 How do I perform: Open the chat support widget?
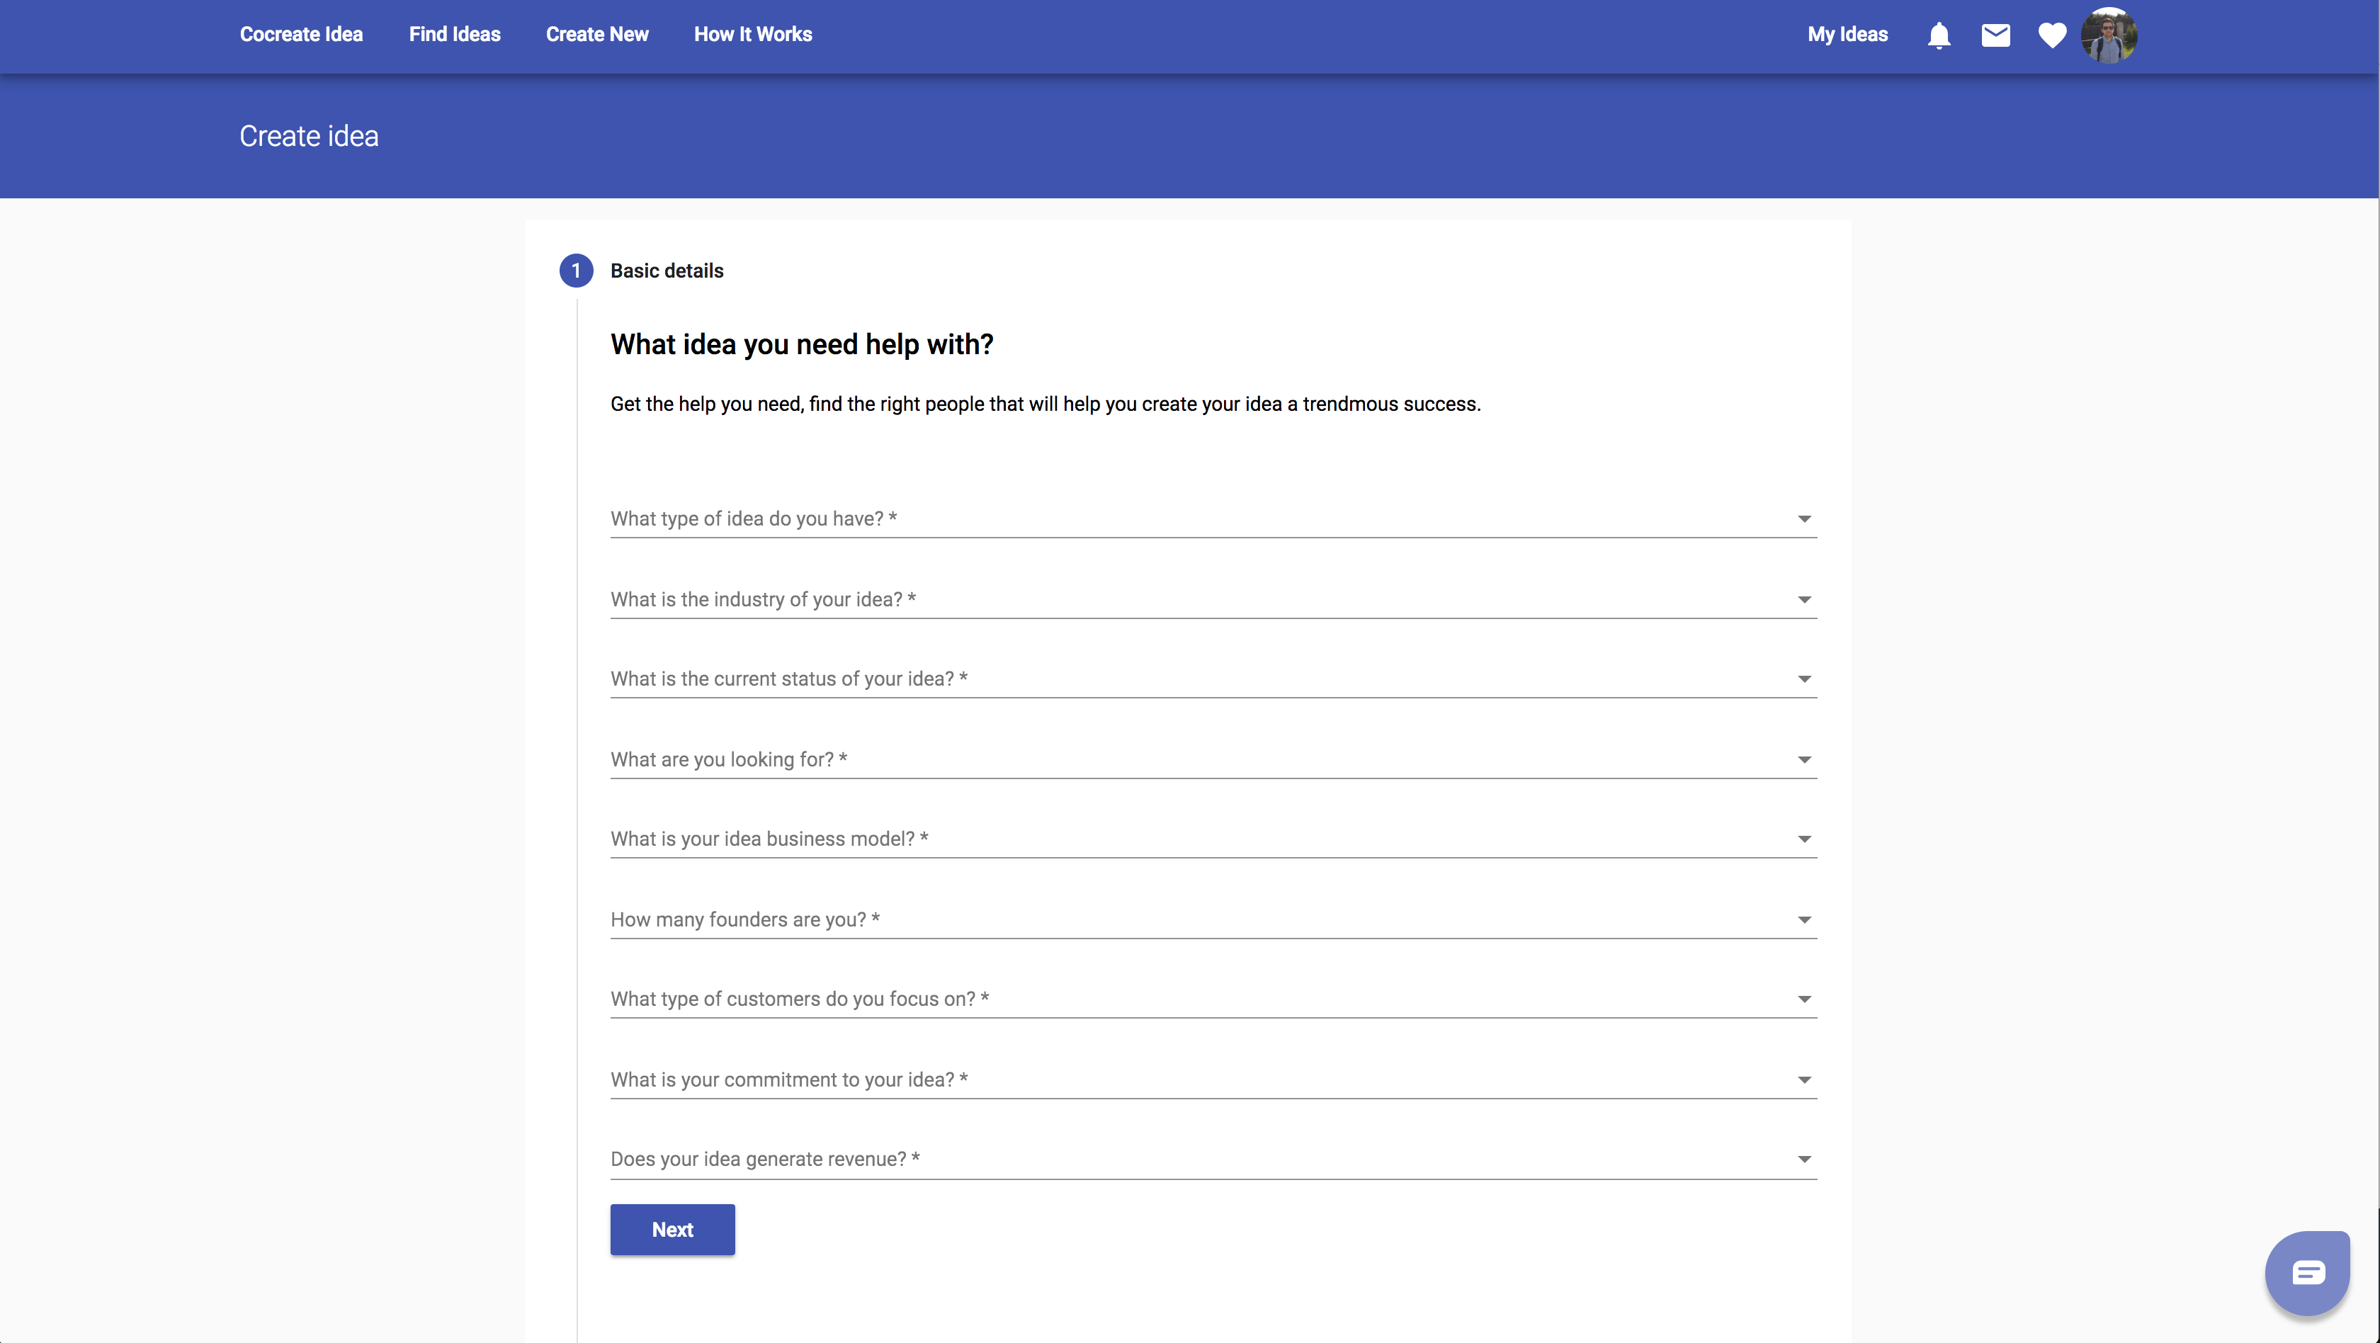tap(2307, 1272)
